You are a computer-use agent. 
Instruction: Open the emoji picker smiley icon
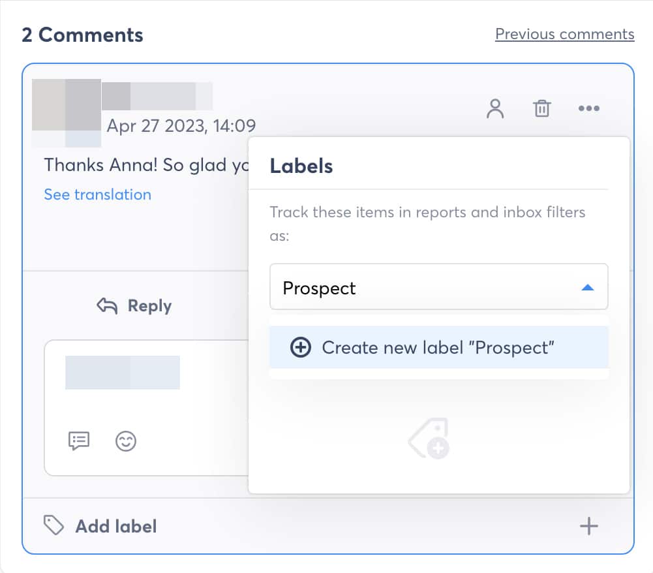click(x=125, y=441)
